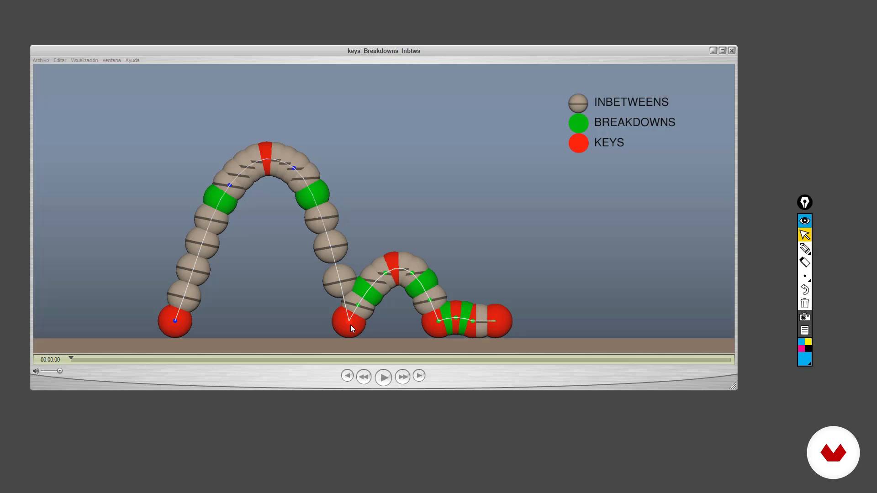Open the Visualización menu
877x493 pixels.
point(85,60)
